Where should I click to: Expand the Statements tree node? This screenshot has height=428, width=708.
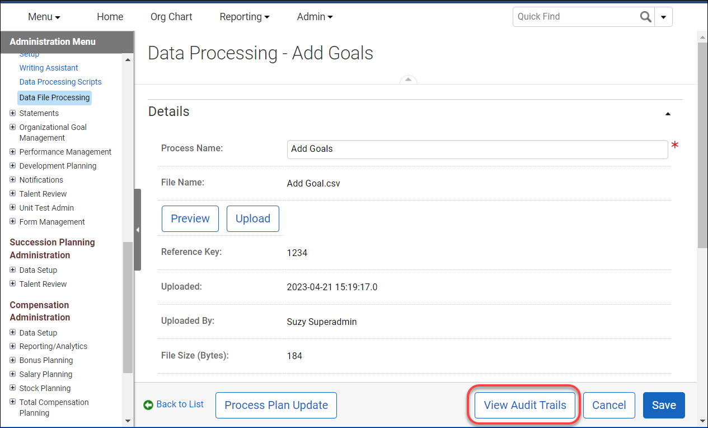(13, 113)
